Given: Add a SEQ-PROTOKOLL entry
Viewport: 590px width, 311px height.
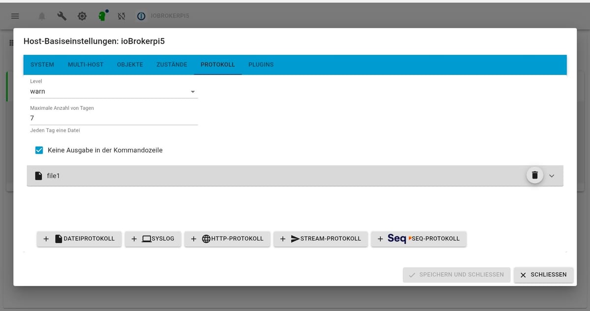Looking at the screenshot, I should coord(418,239).
